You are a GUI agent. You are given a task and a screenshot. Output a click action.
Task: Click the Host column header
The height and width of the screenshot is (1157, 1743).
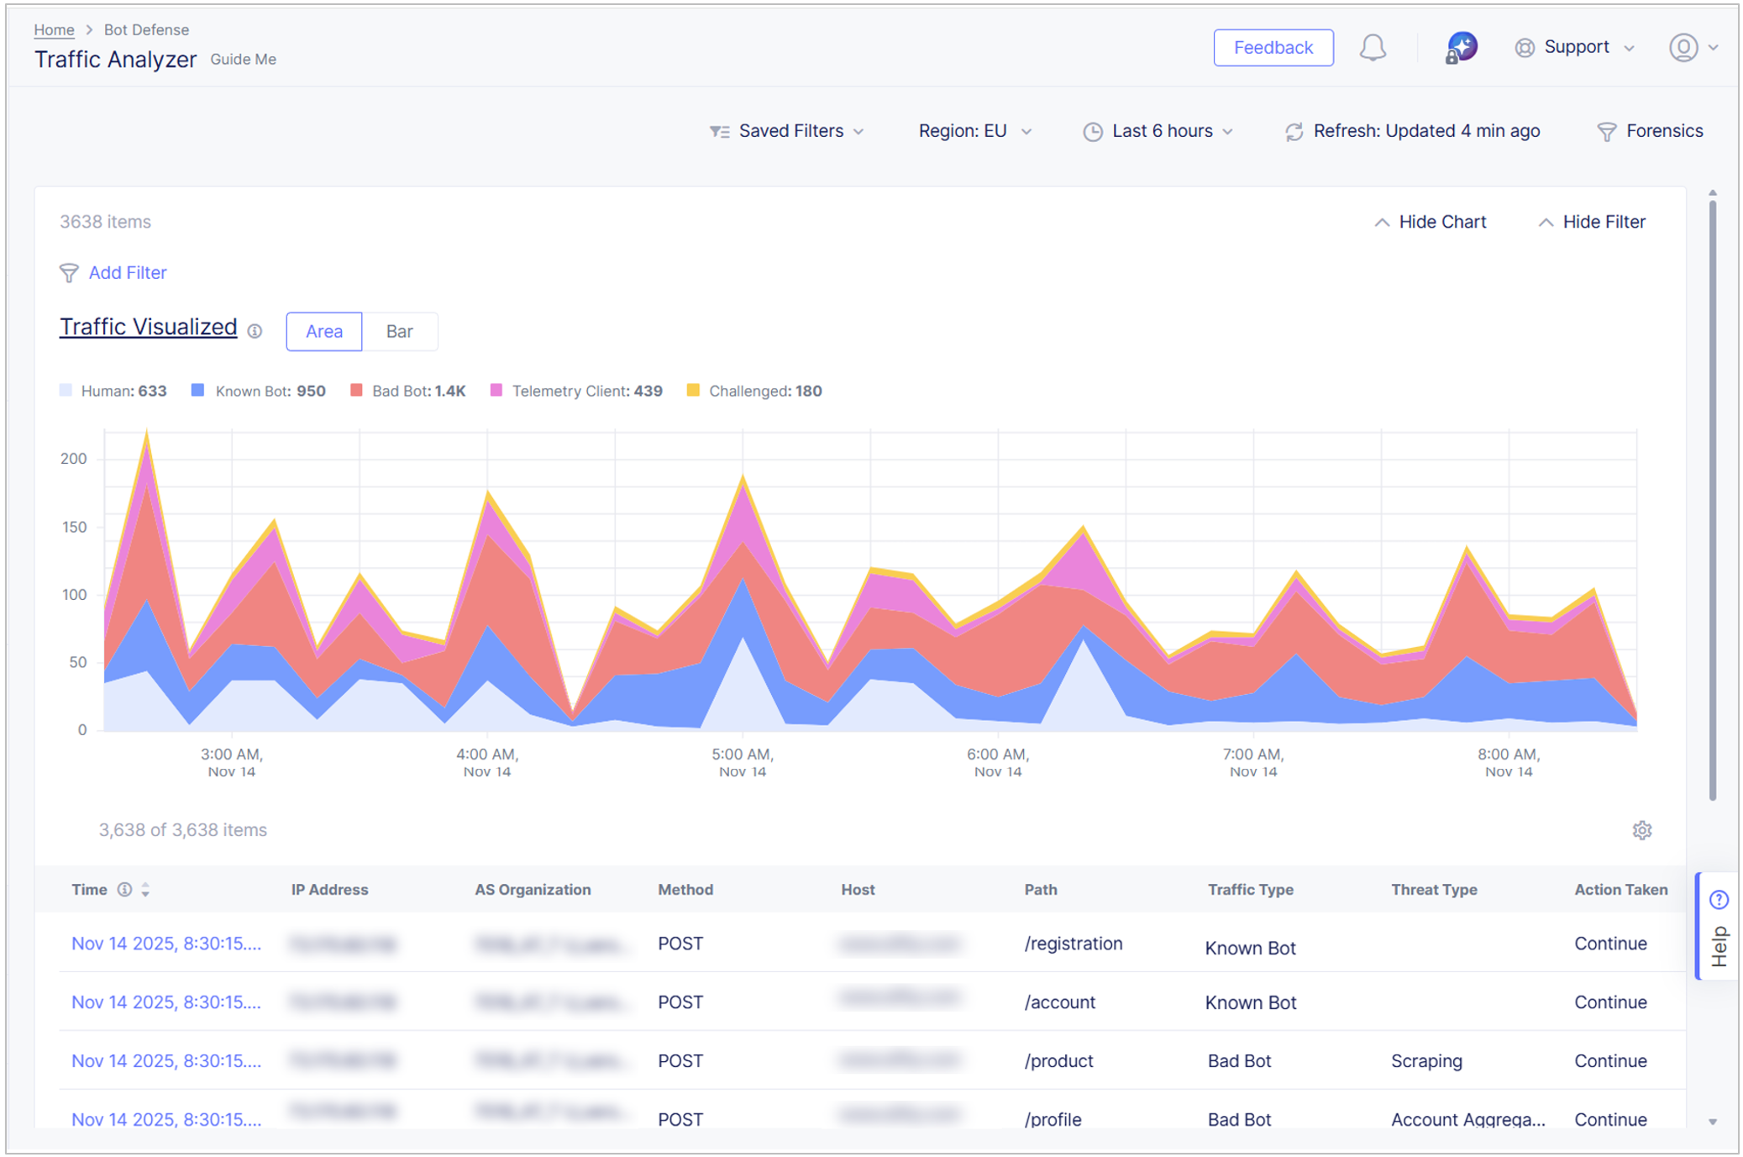[858, 890]
